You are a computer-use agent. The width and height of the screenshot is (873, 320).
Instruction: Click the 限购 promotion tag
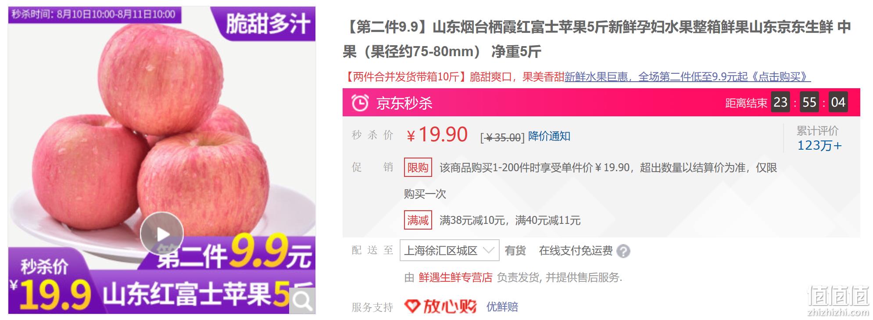click(418, 168)
